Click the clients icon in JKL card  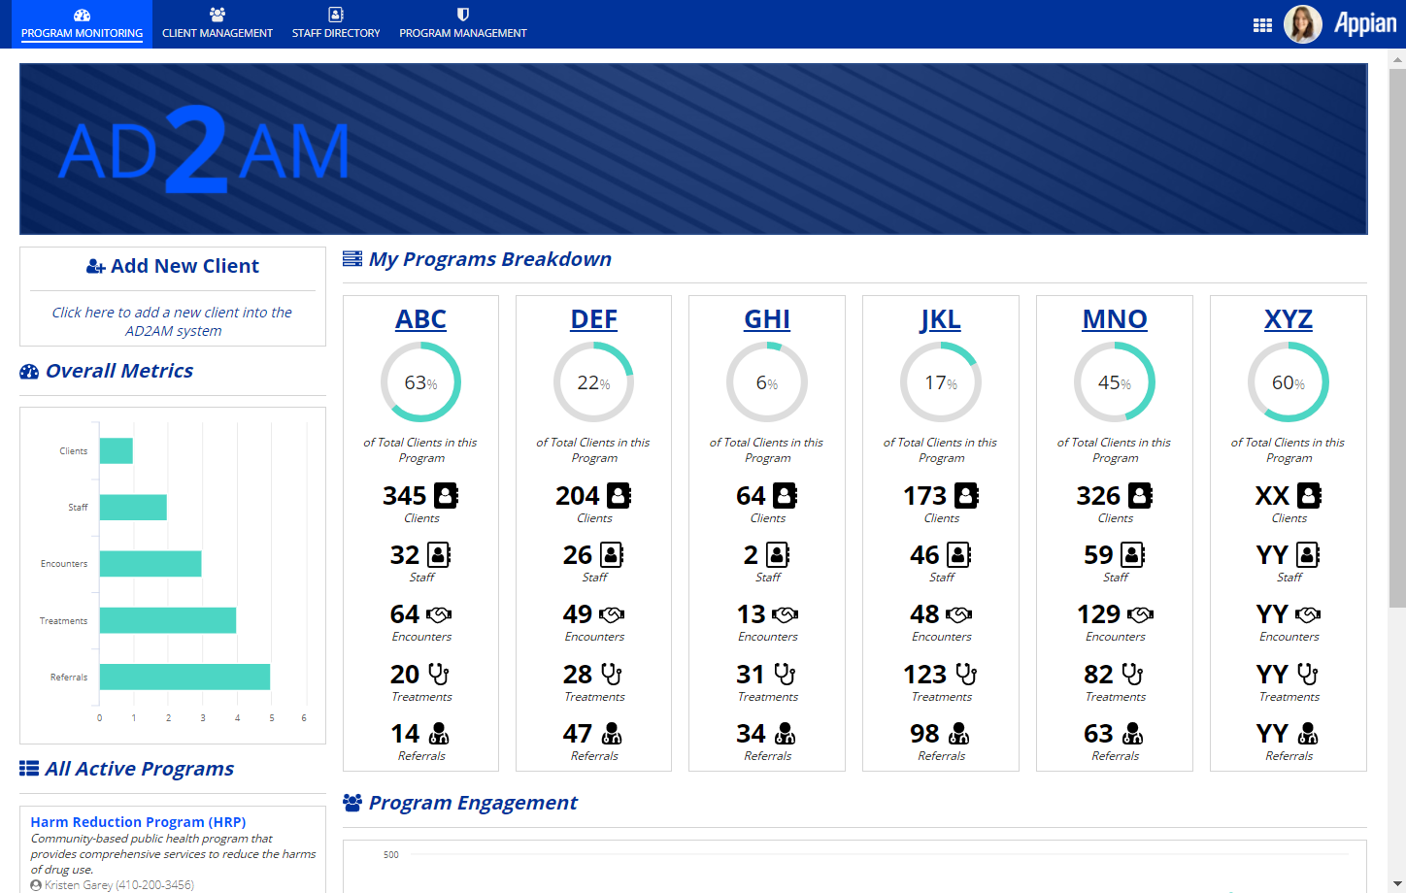coord(966,496)
